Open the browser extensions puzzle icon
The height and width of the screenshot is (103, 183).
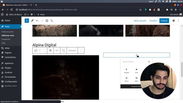pos(167,10)
